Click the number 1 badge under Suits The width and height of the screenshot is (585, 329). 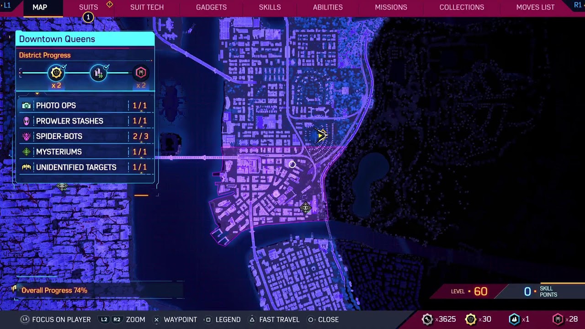pyautogui.click(x=88, y=17)
